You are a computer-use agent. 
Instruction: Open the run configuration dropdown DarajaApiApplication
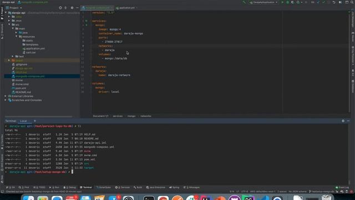(x=263, y=2)
